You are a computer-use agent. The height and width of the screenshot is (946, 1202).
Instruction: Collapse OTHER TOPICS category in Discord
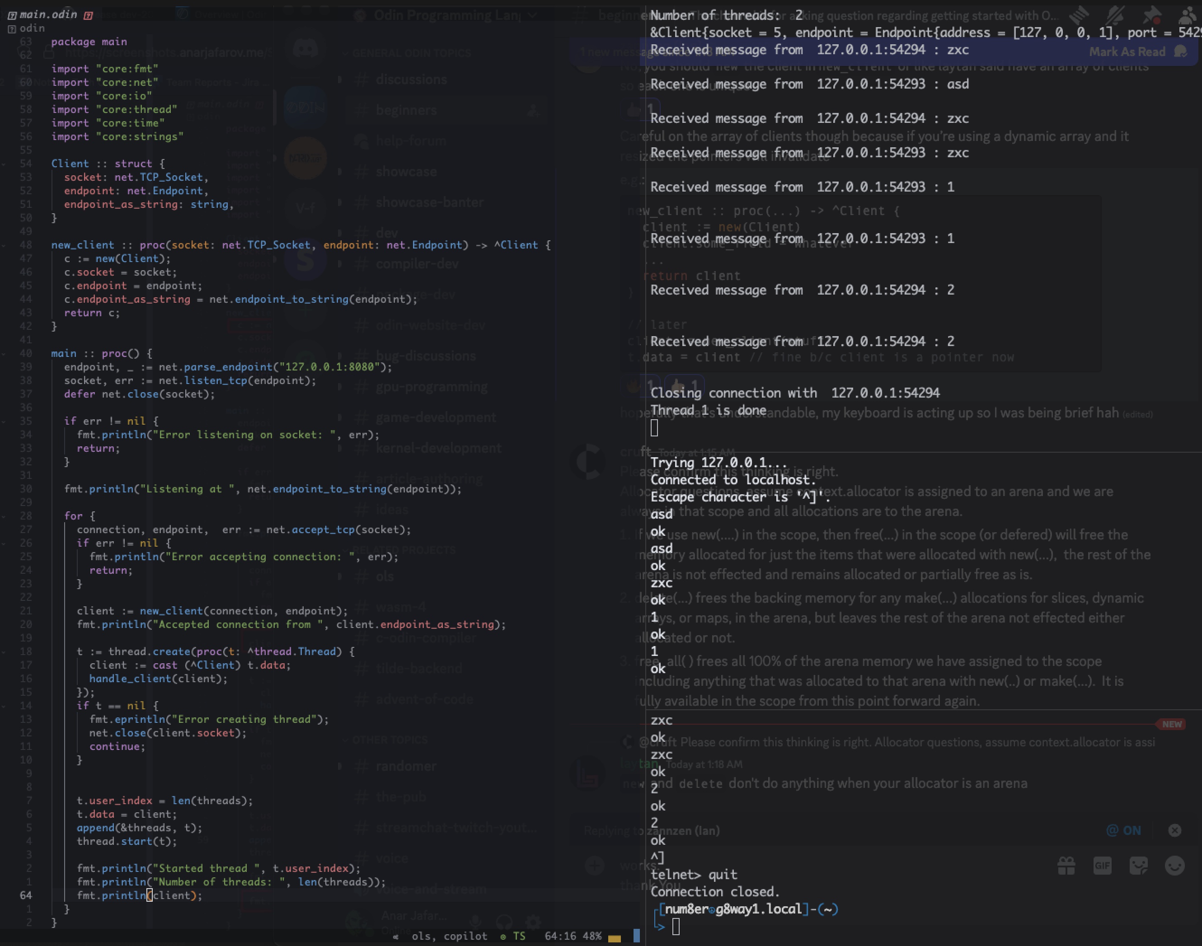(385, 740)
